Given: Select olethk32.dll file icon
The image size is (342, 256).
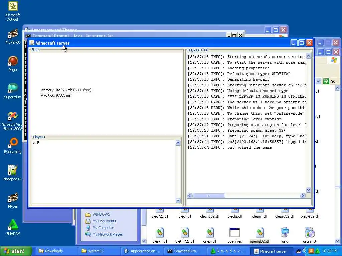Looking at the screenshot, I should pos(184,232).
